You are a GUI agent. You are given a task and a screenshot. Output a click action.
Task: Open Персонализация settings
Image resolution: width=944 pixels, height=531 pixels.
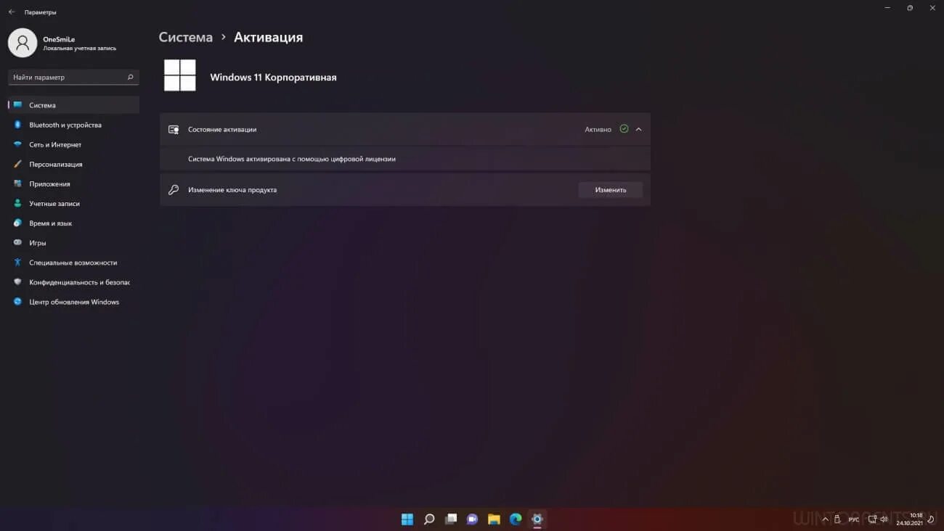click(x=73, y=164)
